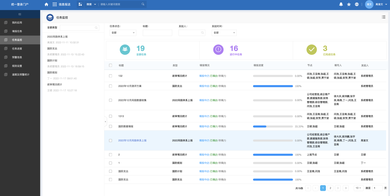Toggle the select-all checkbox in table header
The image size is (390, 196).
[111, 65]
